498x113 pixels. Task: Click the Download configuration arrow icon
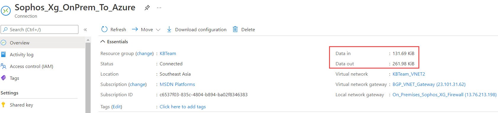169,29
